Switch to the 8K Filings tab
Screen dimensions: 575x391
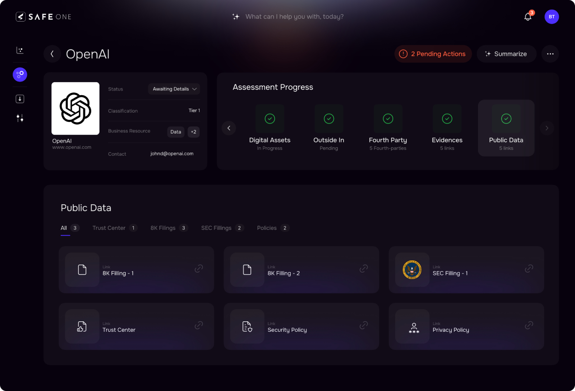pyautogui.click(x=169, y=228)
